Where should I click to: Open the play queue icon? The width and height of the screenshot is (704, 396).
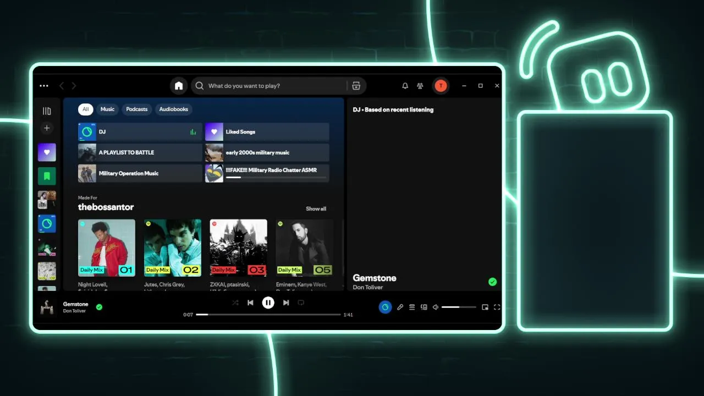(412, 307)
